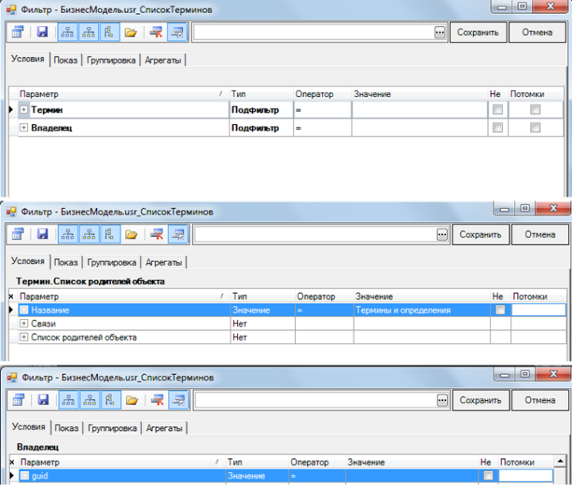
Task: Click the save disk icon in top window
Action: (42, 33)
